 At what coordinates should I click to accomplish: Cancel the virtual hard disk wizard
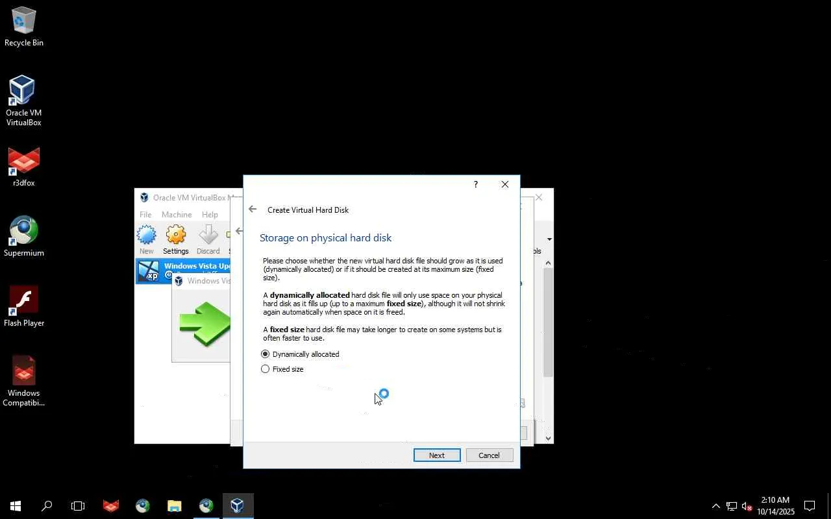tap(490, 455)
